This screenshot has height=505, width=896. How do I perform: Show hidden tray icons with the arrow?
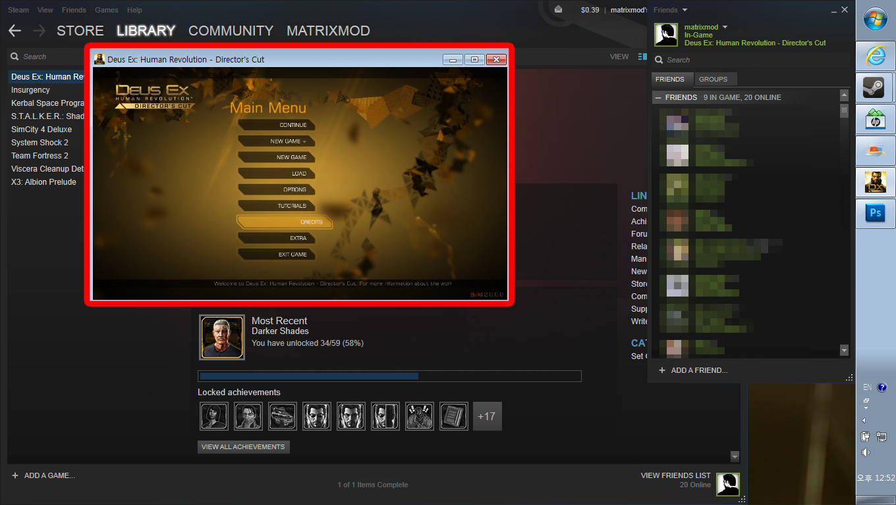coord(864,420)
